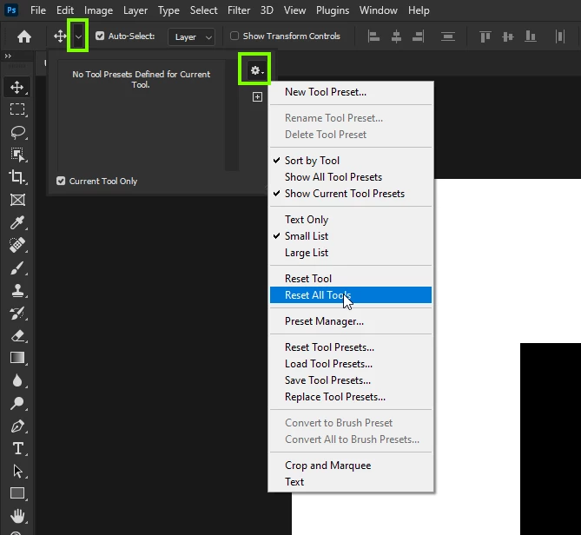Select the Rectangular Marquee tool
The height and width of the screenshot is (535, 581).
(17, 109)
